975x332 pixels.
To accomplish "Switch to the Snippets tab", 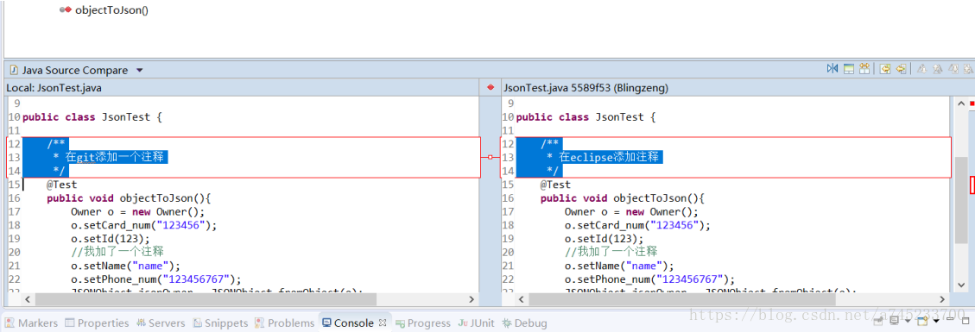I will click(220, 323).
